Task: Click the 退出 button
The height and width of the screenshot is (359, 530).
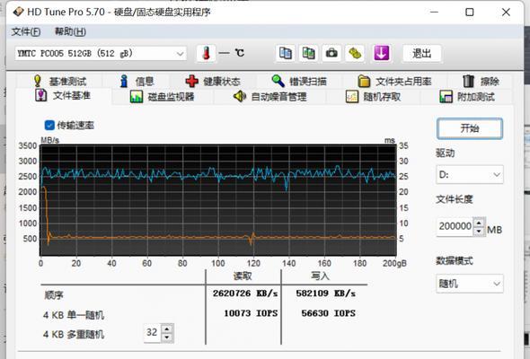Action: point(422,53)
